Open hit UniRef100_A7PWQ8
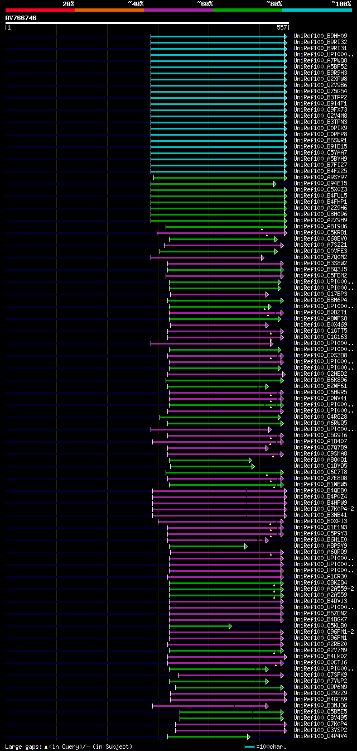This screenshot has height=751, width=357. coord(321,61)
